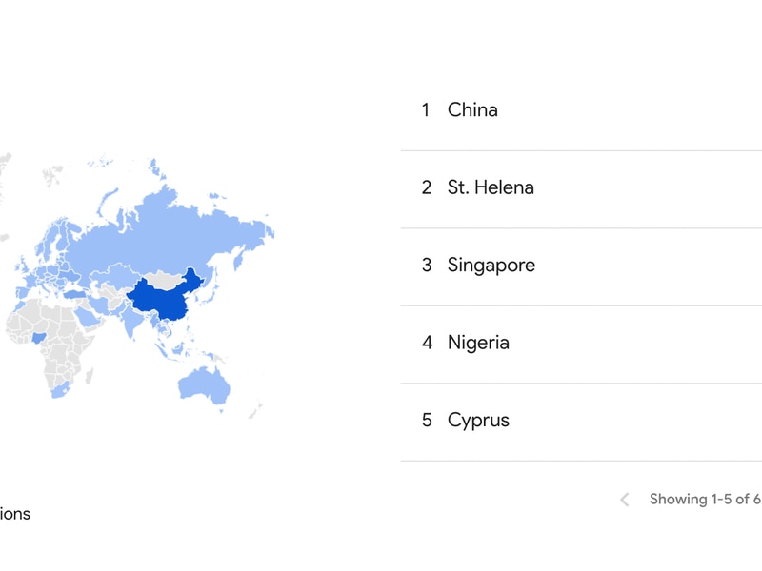Select blue-shaded Nigeria on the map
This screenshot has height=571, width=762.
click(x=37, y=337)
